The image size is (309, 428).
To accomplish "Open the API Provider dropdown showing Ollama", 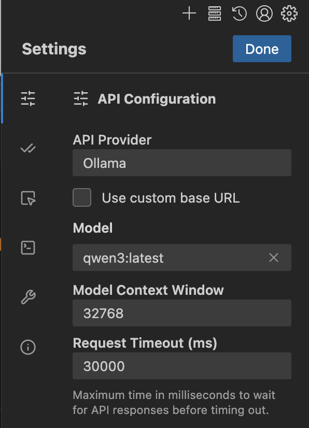I will [x=182, y=163].
